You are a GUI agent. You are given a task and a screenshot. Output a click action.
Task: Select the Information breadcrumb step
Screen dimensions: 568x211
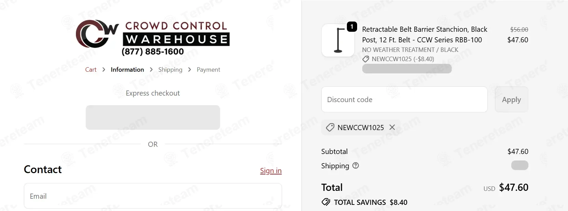[127, 70]
